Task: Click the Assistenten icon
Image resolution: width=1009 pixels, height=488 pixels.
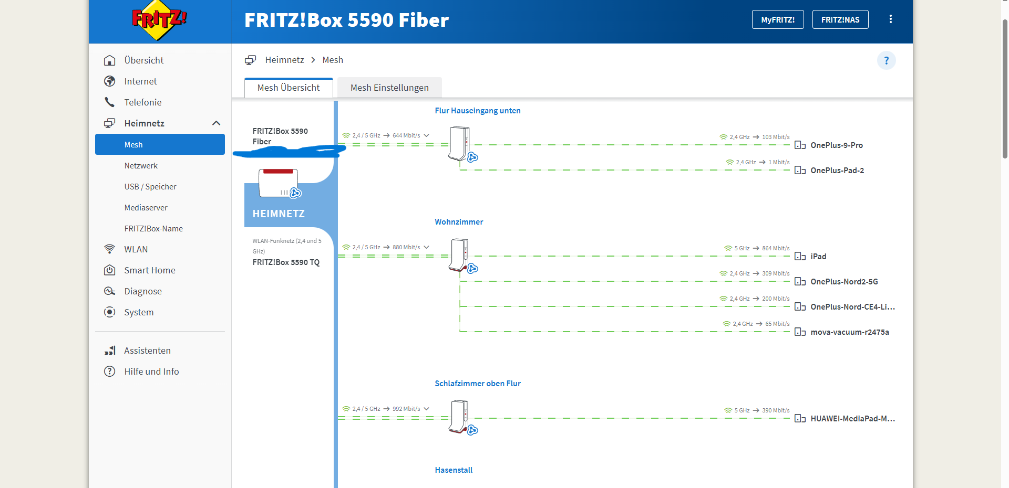Action: coord(109,351)
